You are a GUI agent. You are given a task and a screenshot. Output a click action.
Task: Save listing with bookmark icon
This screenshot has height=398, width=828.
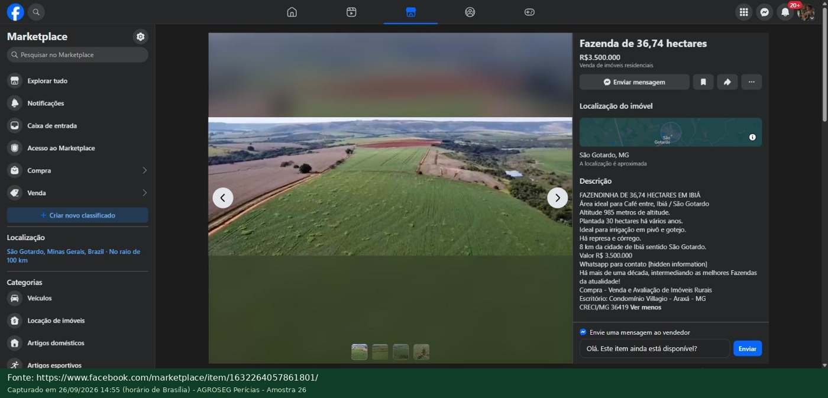[703, 82]
